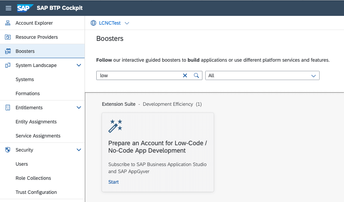Click the Extension Suite heading
This screenshot has width=344, height=202.
click(x=119, y=104)
